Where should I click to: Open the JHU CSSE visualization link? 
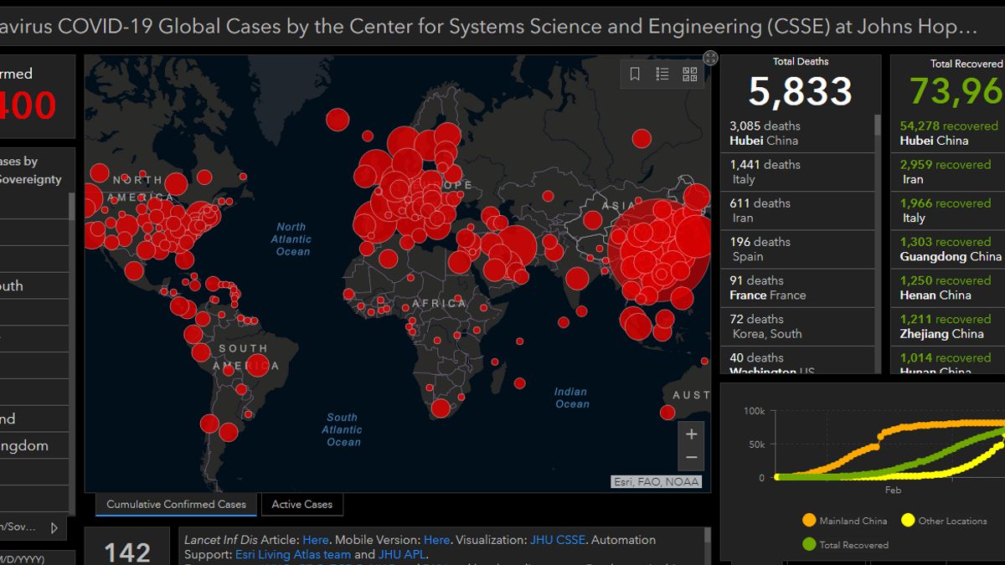click(559, 540)
